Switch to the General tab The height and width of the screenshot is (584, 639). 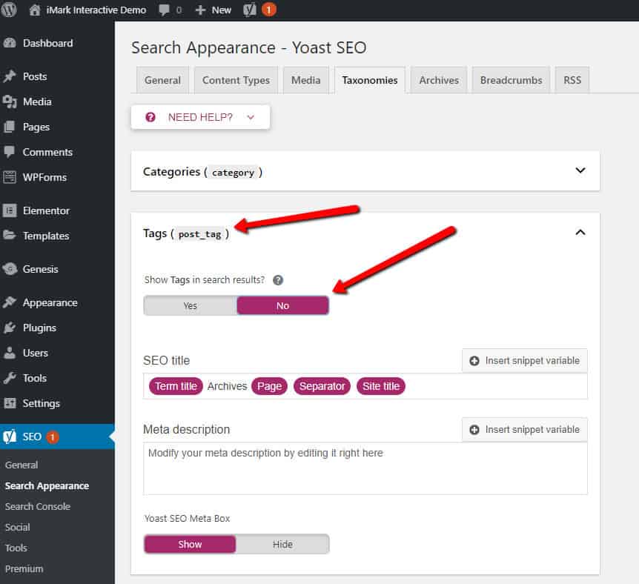(x=162, y=80)
